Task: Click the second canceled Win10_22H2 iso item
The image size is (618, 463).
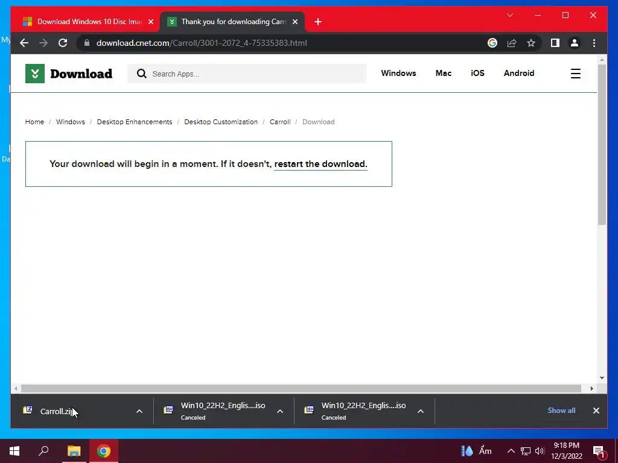Action: point(357,411)
